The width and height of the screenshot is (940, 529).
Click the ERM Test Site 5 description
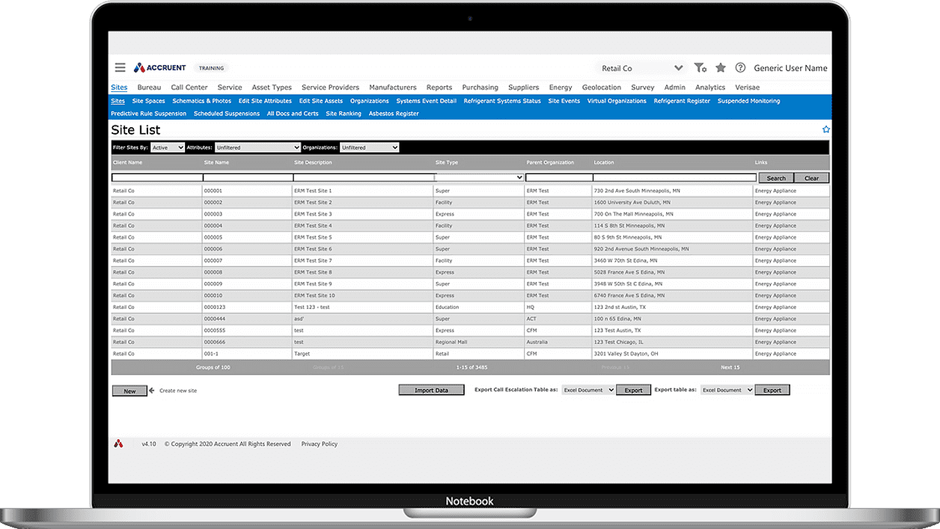pyautogui.click(x=313, y=237)
